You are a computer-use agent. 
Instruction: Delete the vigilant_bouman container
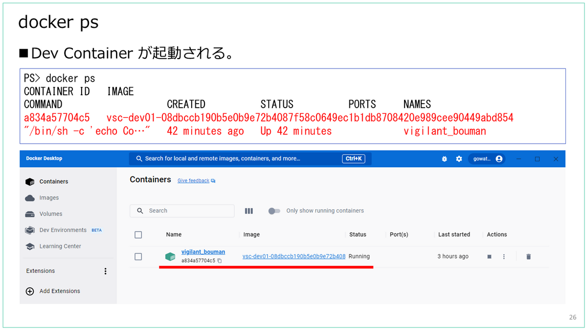[x=528, y=257]
